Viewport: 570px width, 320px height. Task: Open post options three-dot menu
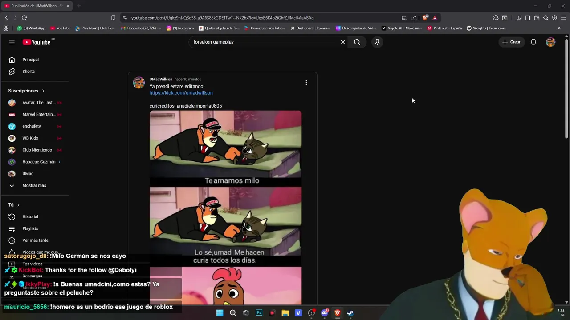tap(306, 83)
